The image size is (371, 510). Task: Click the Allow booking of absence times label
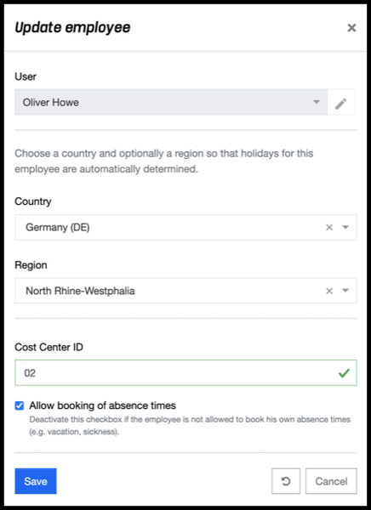[103, 405]
